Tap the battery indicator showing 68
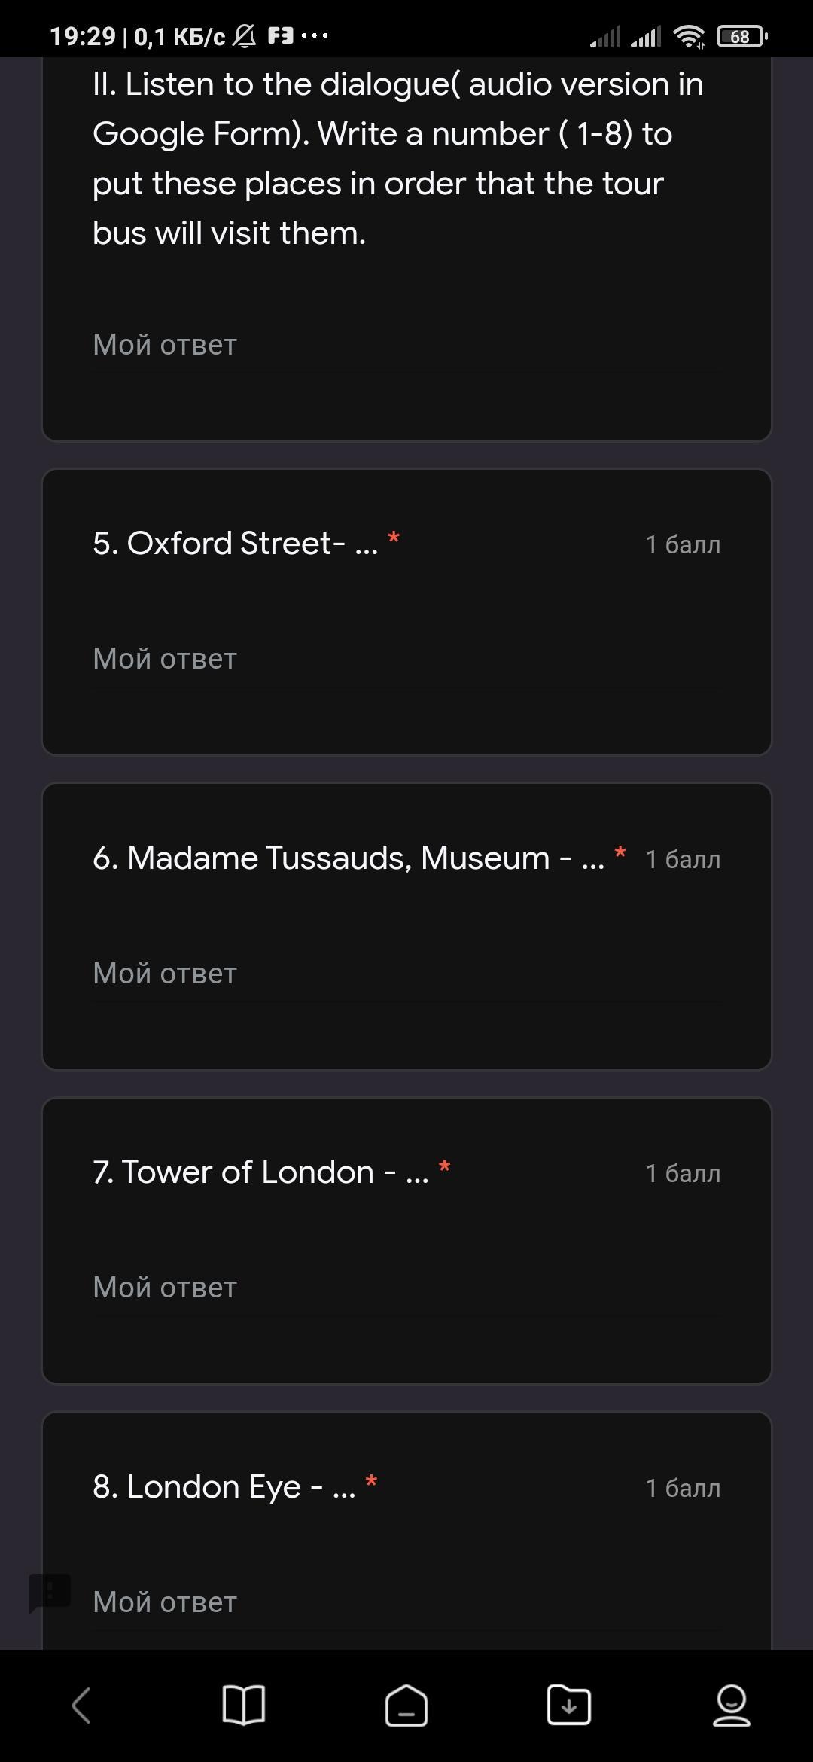The image size is (813, 1762). pos(741,36)
